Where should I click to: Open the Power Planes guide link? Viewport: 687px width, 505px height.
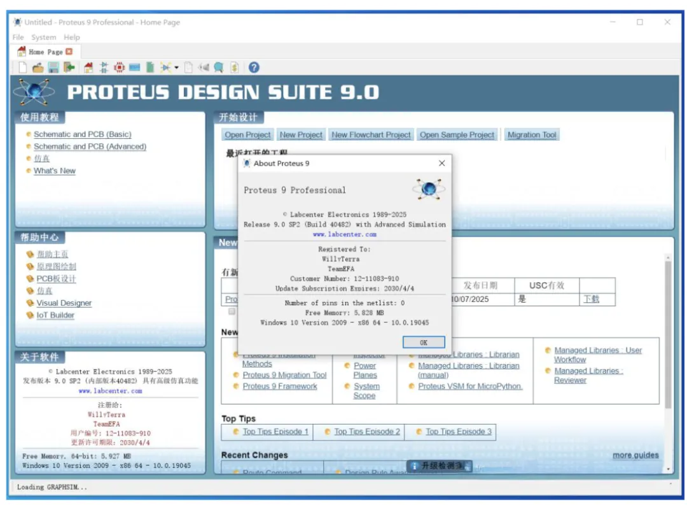tap(365, 370)
